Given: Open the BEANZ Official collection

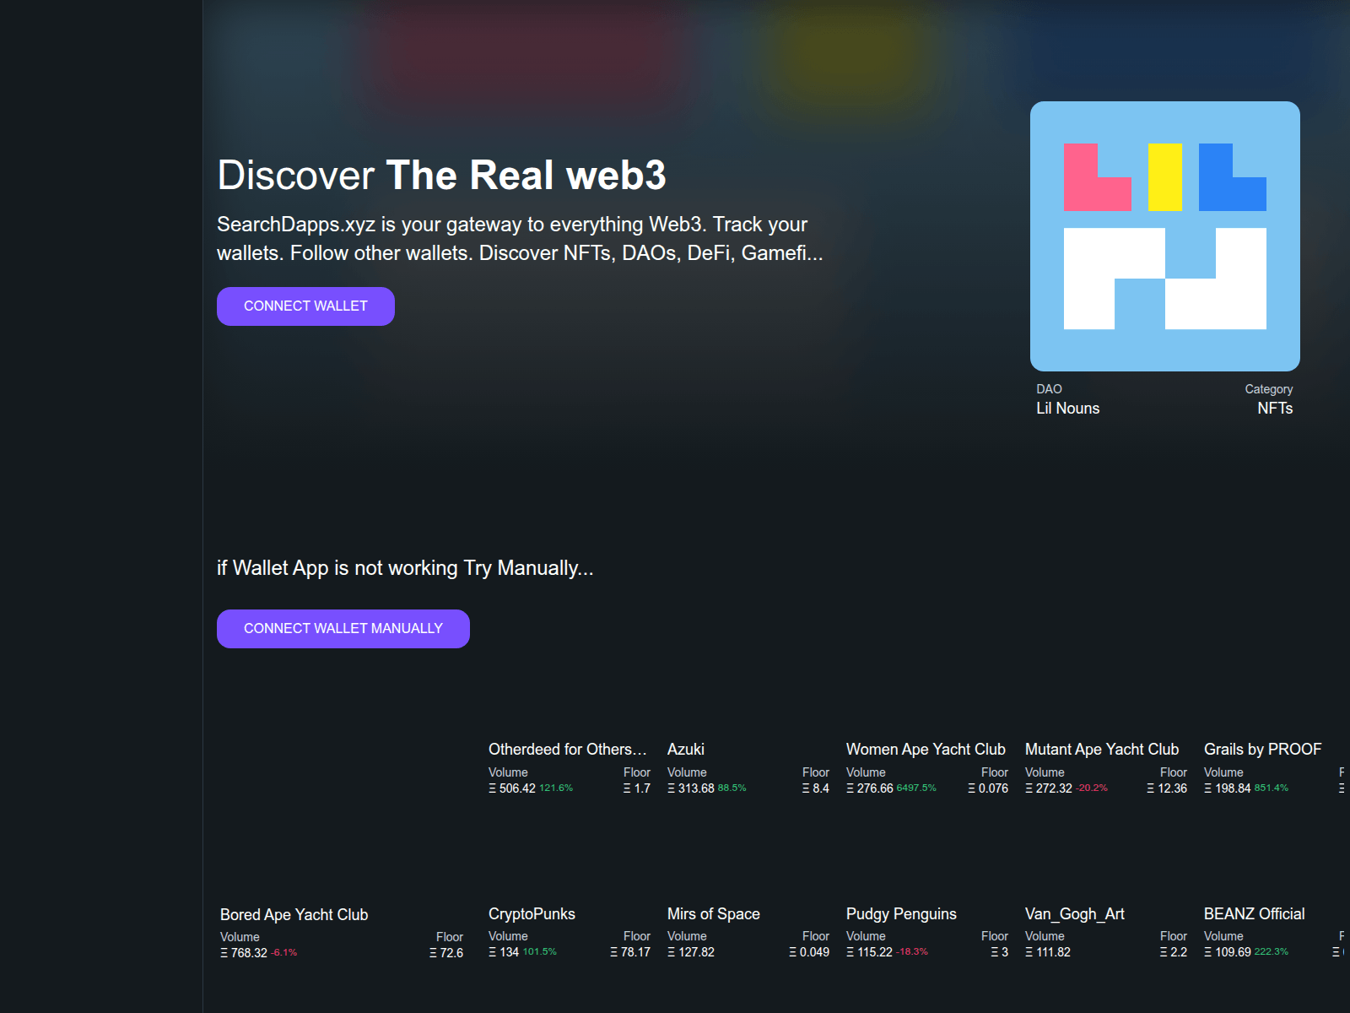Looking at the screenshot, I should click(1254, 913).
